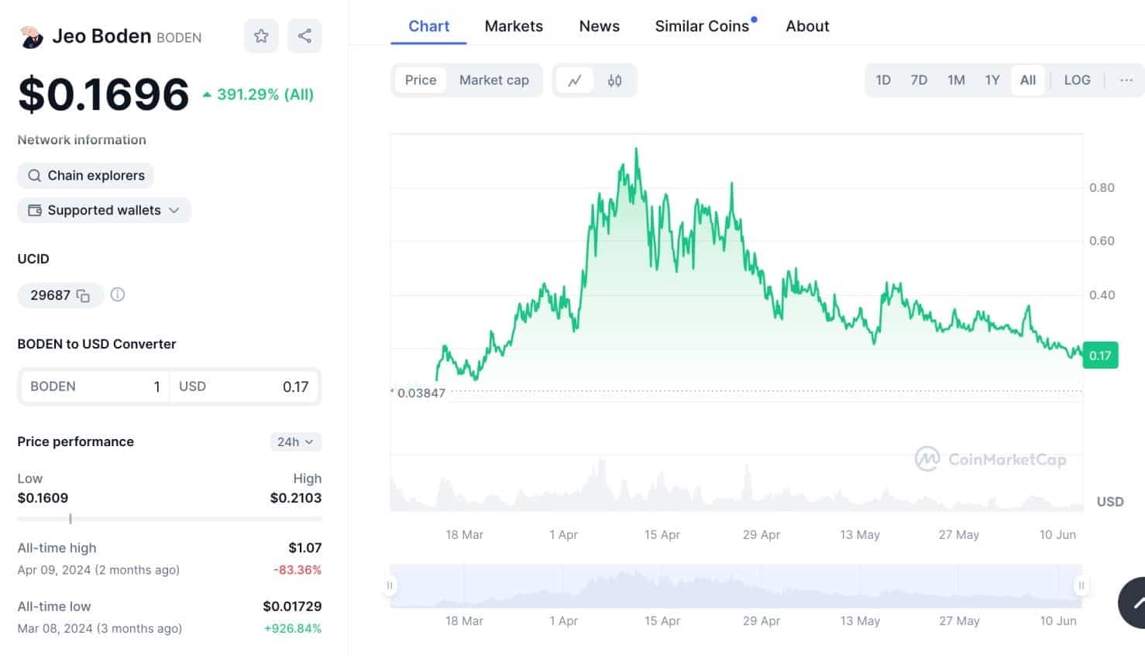
Task: Click the BODEN amount input field
Action: click(95, 386)
